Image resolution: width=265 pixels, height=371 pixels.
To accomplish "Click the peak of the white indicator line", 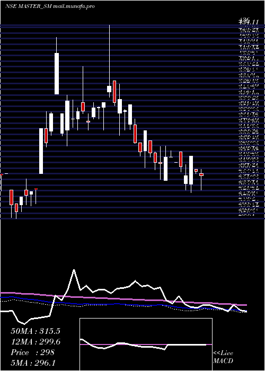I will coord(74,270).
